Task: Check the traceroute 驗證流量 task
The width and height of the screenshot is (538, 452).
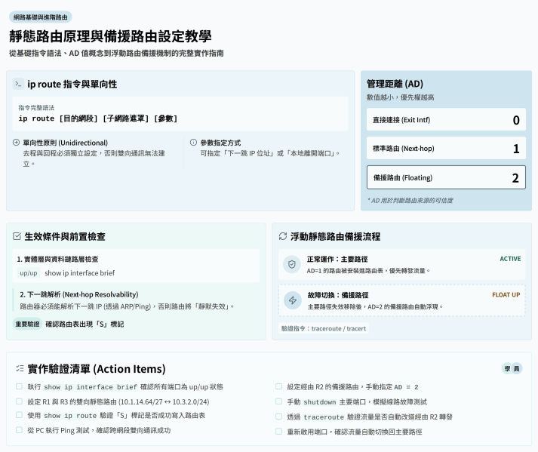Action: click(x=278, y=417)
